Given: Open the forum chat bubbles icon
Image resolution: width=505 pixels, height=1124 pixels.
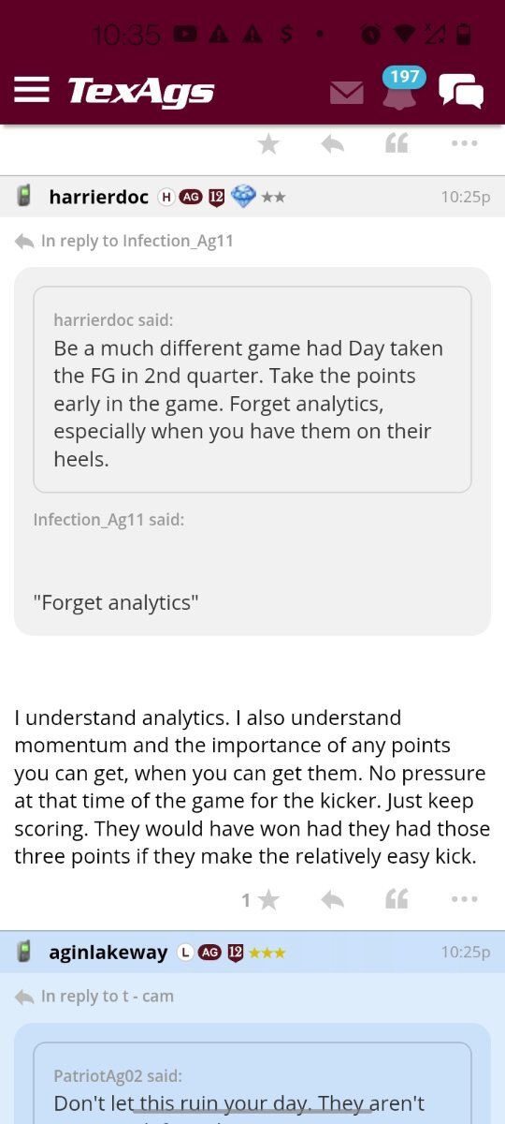Looking at the screenshot, I should pyautogui.click(x=461, y=91).
